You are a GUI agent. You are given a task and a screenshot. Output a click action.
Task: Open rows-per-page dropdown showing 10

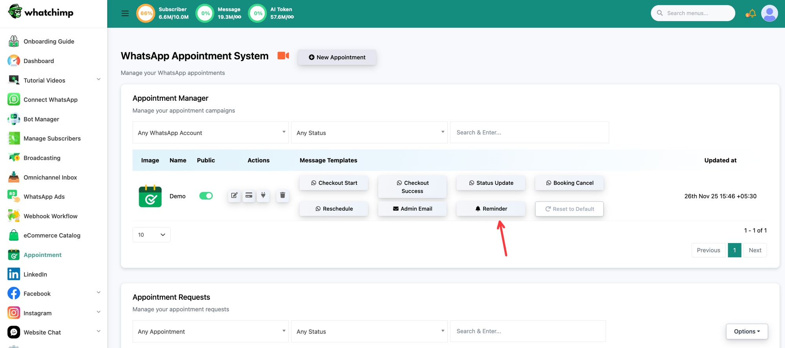point(152,235)
